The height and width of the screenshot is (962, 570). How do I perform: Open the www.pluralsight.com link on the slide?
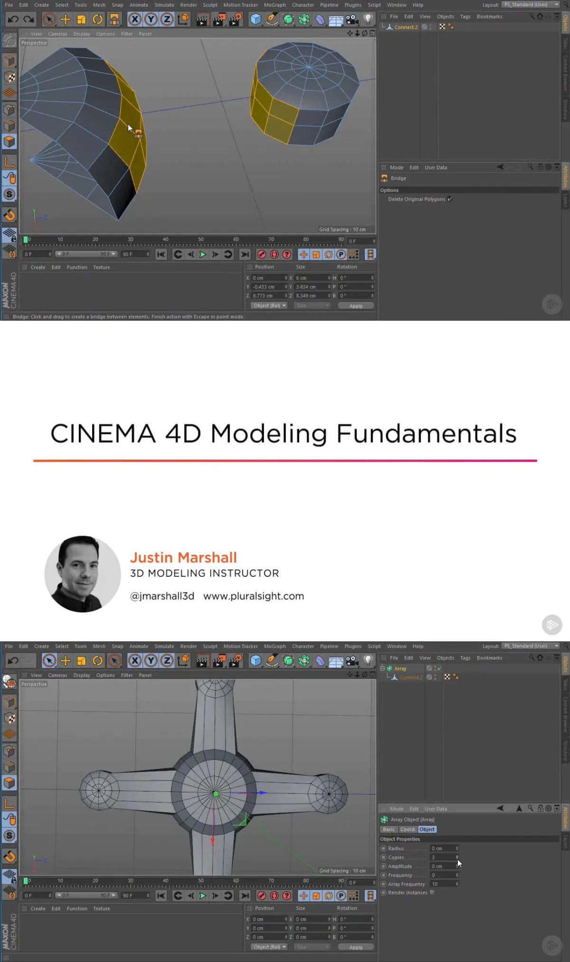point(254,596)
